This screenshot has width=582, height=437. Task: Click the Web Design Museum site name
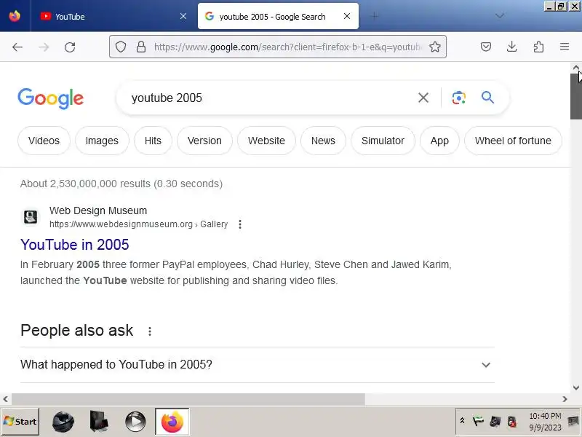tap(98, 210)
